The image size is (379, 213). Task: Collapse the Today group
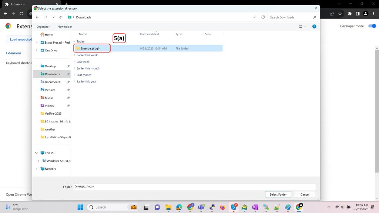coord(74,41)
